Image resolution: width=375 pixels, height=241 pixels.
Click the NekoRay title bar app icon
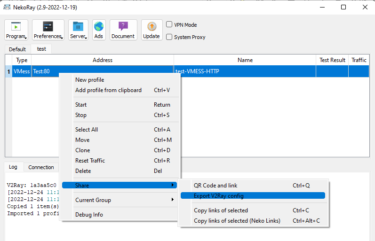tap(7, 7)
